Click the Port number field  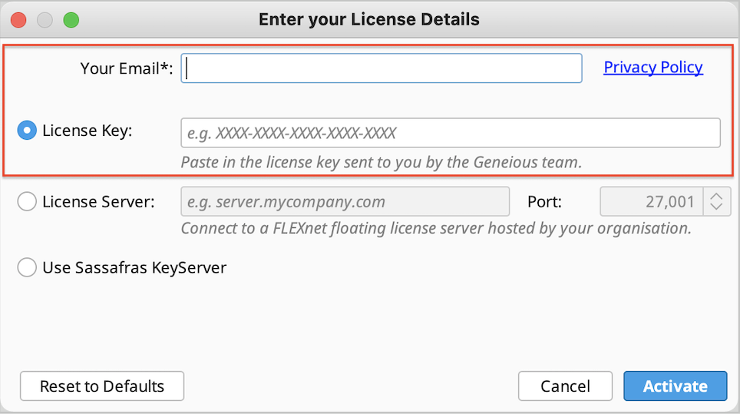pos(651,201)
